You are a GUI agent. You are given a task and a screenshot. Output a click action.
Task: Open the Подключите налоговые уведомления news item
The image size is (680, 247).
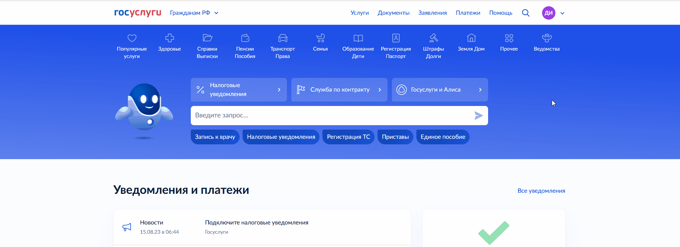[257, 223]
